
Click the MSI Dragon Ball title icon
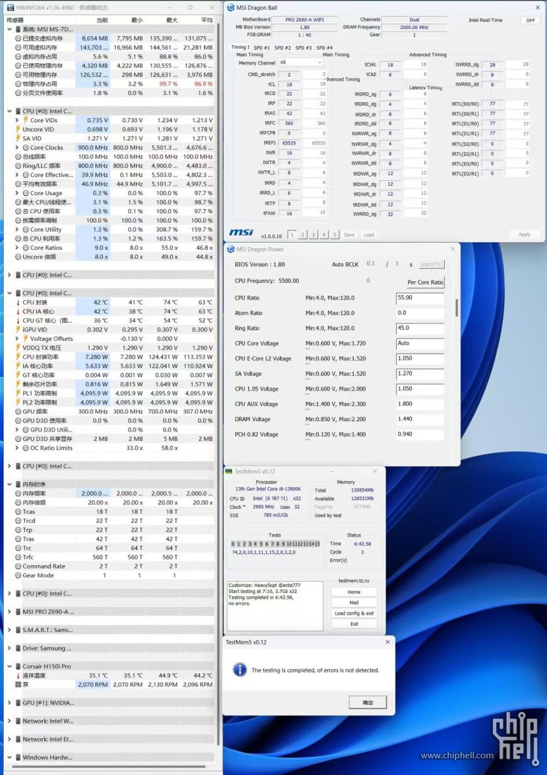click(x=231, y=8)
